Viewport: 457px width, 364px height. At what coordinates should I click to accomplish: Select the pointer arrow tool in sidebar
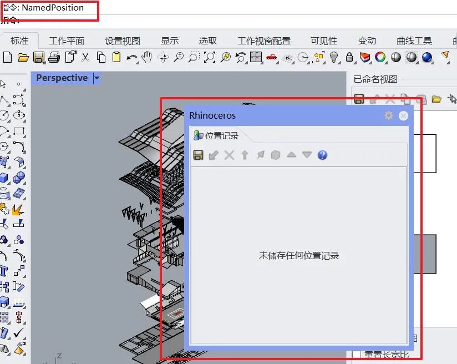click(x=3, y=84)
